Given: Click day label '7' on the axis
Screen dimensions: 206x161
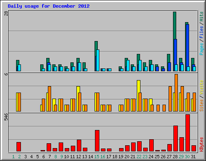Looking at the screenshot, I should (49, 157).
